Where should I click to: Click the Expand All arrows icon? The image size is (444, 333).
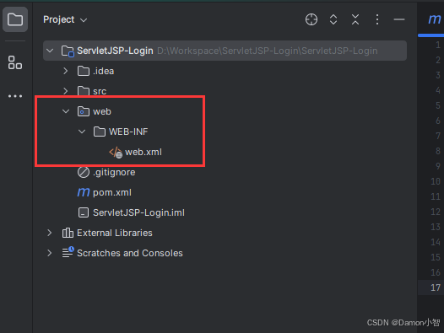[333, 19]
